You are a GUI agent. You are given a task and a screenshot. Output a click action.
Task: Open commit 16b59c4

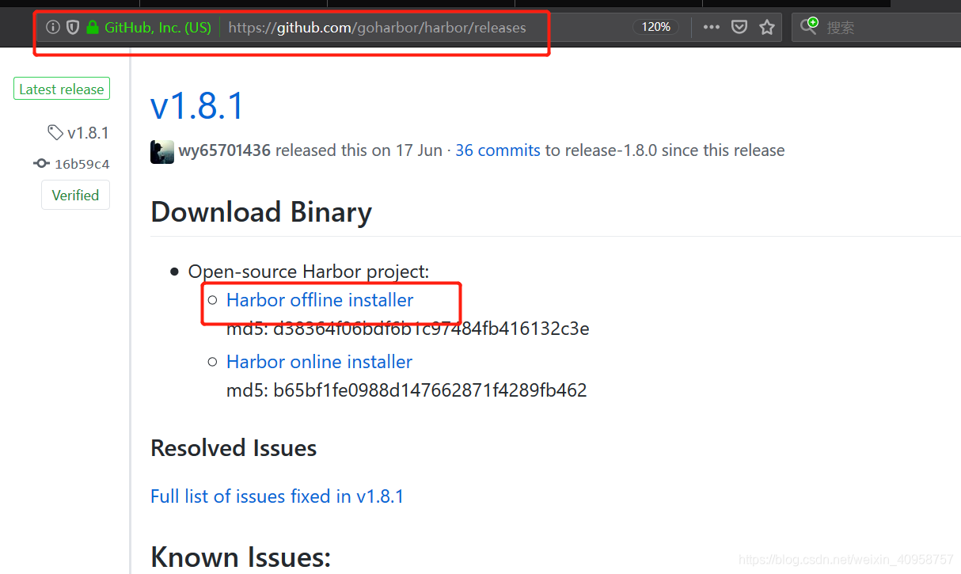pos(82,164)
